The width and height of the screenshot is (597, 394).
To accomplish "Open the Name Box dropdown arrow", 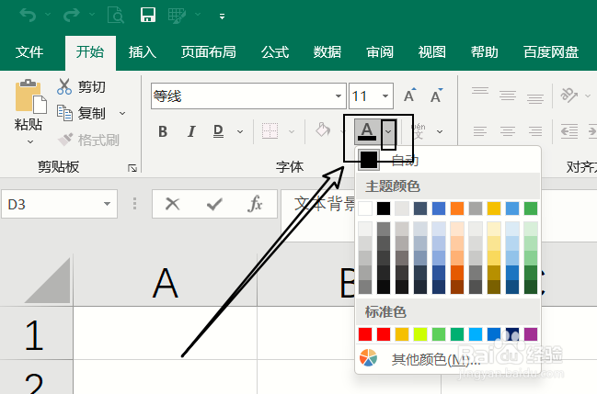I will pos(107,204).
